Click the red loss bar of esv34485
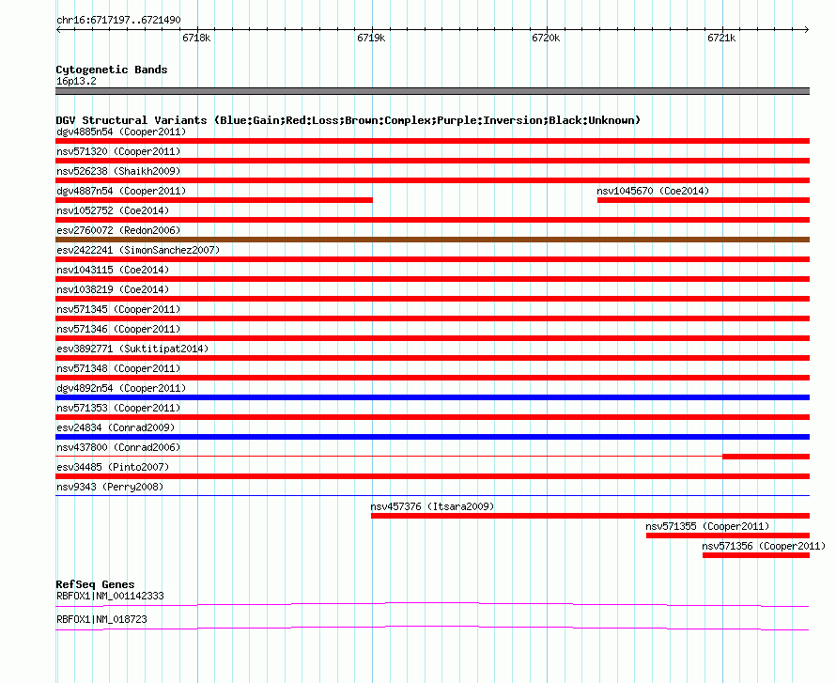Image resolution: width=836 pixels, height=683 pixels. click(432, 476)
